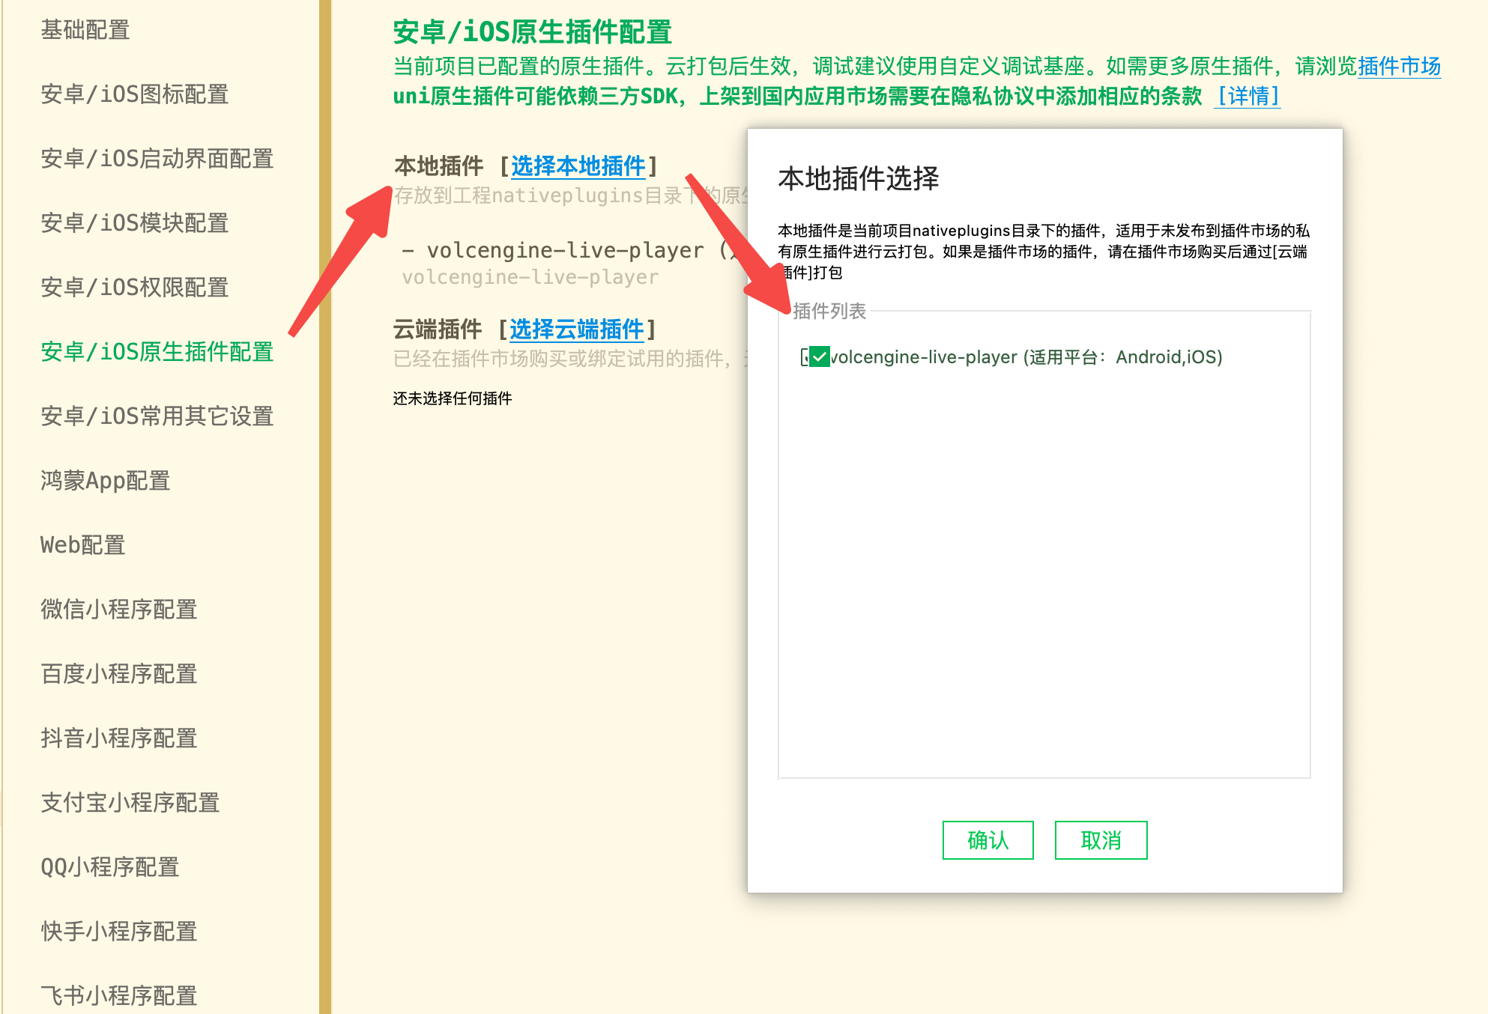This screenshot has width=1488, height=1014.
Task: Click the 确认 confirm button
Action: pyautogui.click(x=988, y=840)
